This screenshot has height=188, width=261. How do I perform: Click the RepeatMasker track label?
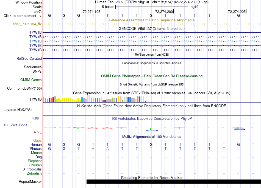30,181
